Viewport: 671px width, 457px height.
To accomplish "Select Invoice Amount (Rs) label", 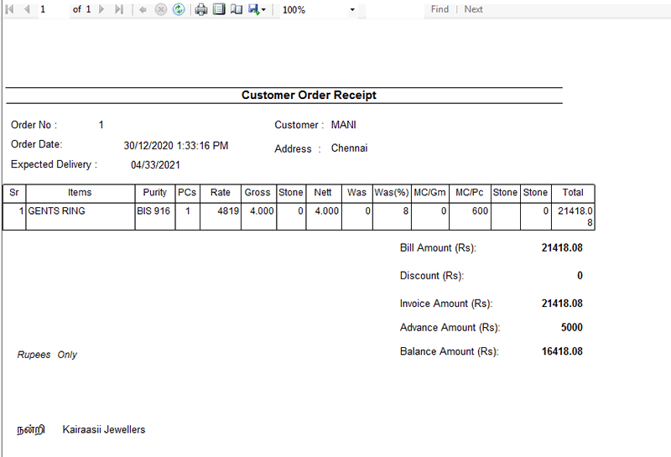I will tap(446, 304).
